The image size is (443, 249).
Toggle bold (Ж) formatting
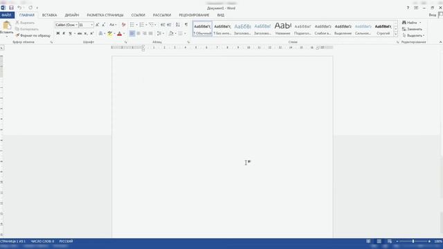(x=58, y=33)
